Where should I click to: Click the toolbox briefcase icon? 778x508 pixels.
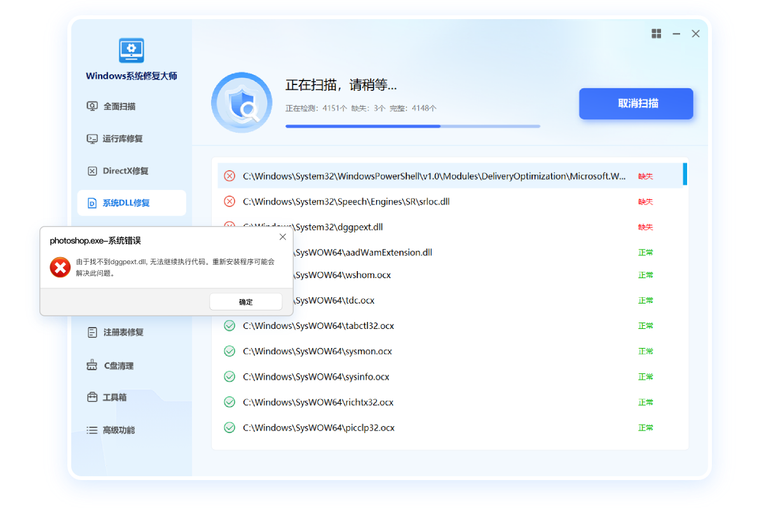coord(92,397)
